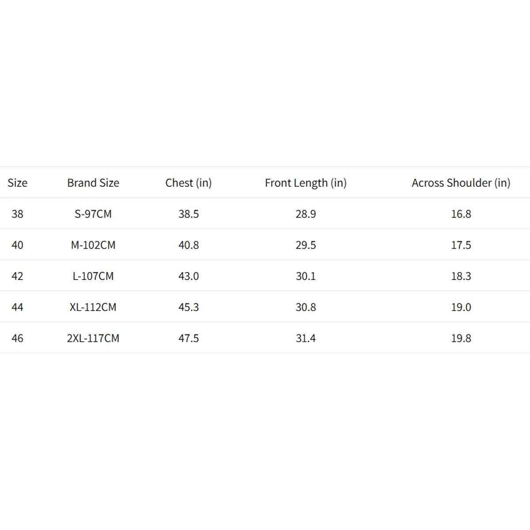This screenshot has width=530, height=530.
Task: Click the Size column header
Action: pyautogui.click(x=17, y=183)
